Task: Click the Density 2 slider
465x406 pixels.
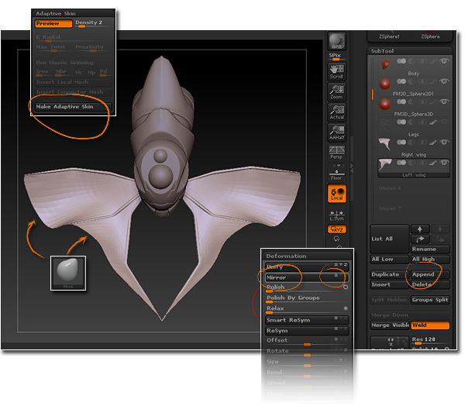Action: [93, 23]
